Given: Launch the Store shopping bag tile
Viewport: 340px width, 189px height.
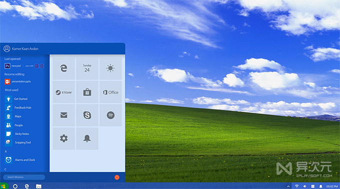Looking at the screenshot, I should [x=87, y=92].
